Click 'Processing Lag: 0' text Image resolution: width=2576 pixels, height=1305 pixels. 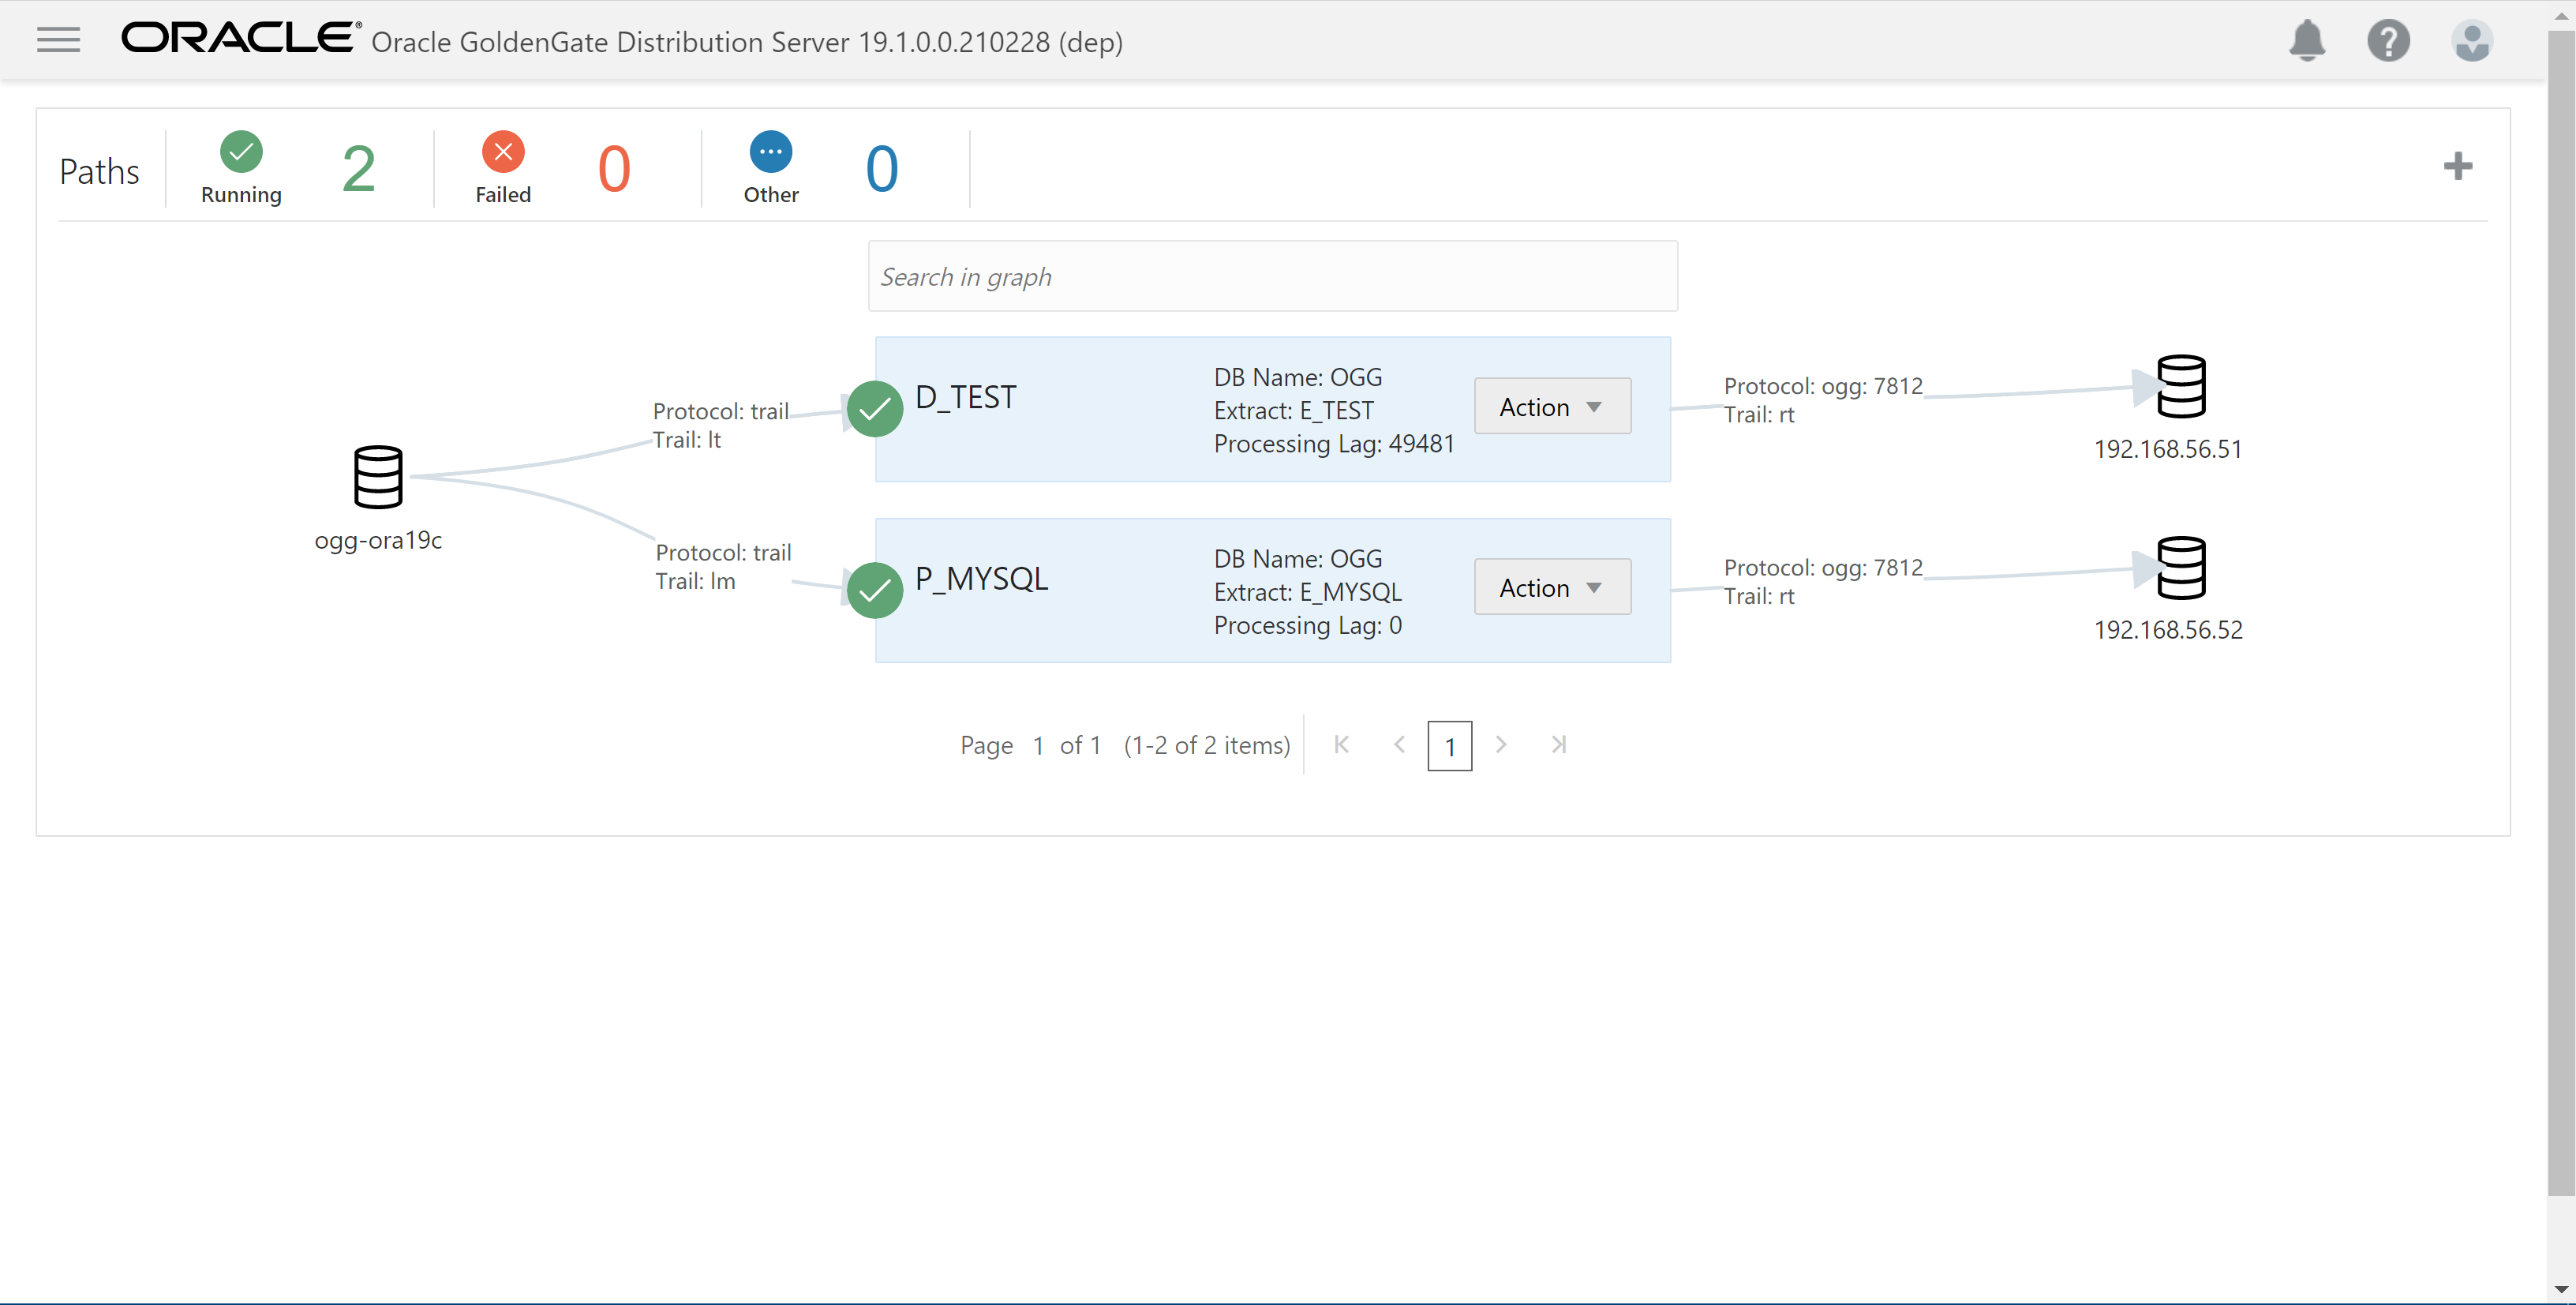click(1307, 625)
